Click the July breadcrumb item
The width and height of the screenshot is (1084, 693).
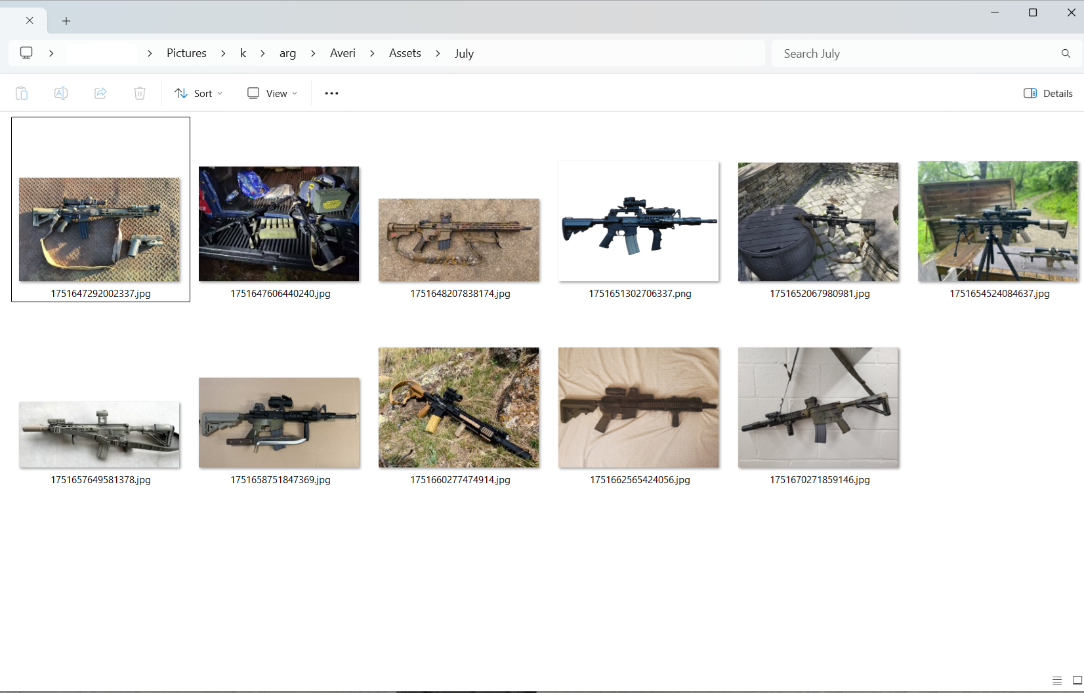tap(464, 53)
